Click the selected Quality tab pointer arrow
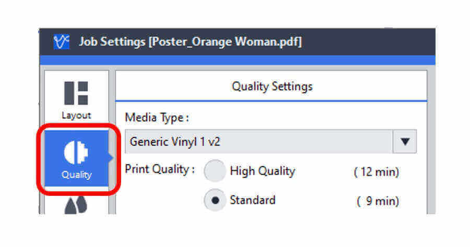Image resolution: width=470 pixels, height=247 pixels. (x=111, y=157)
